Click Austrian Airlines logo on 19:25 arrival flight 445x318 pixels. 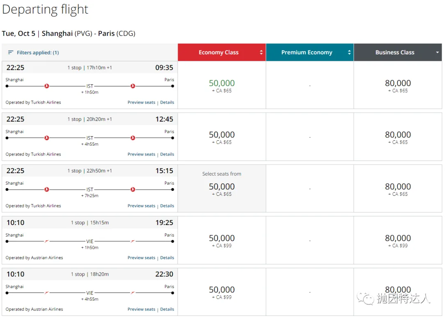[47, 241]
